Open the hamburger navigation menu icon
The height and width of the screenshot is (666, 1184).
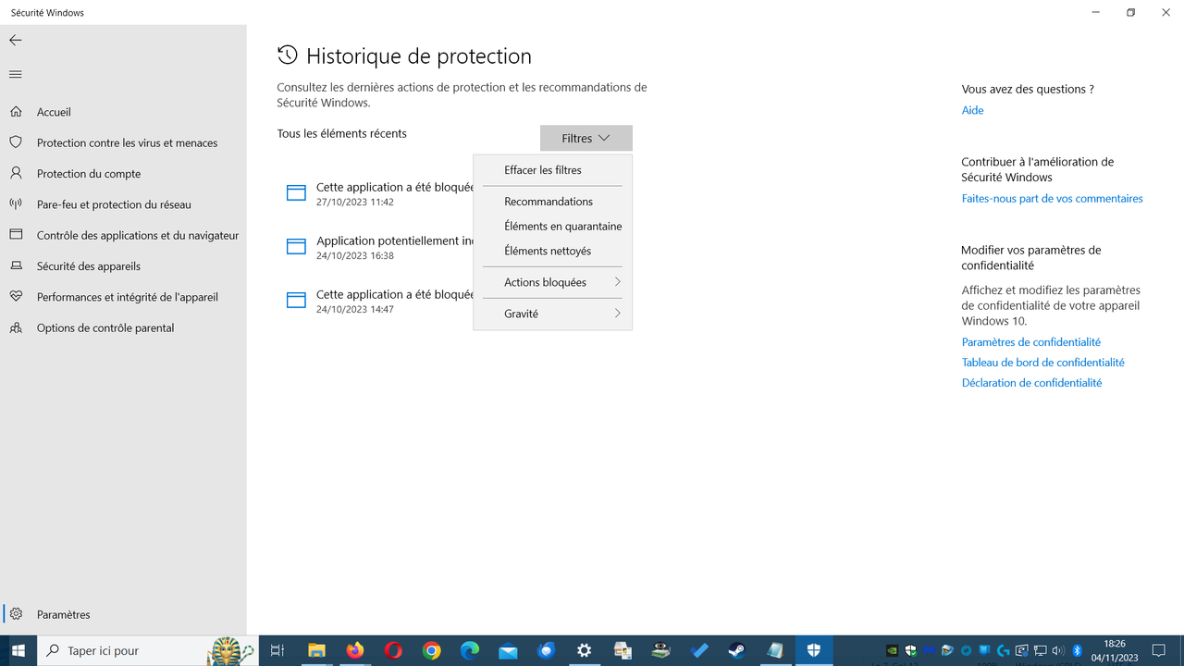(x=15, y=74)
